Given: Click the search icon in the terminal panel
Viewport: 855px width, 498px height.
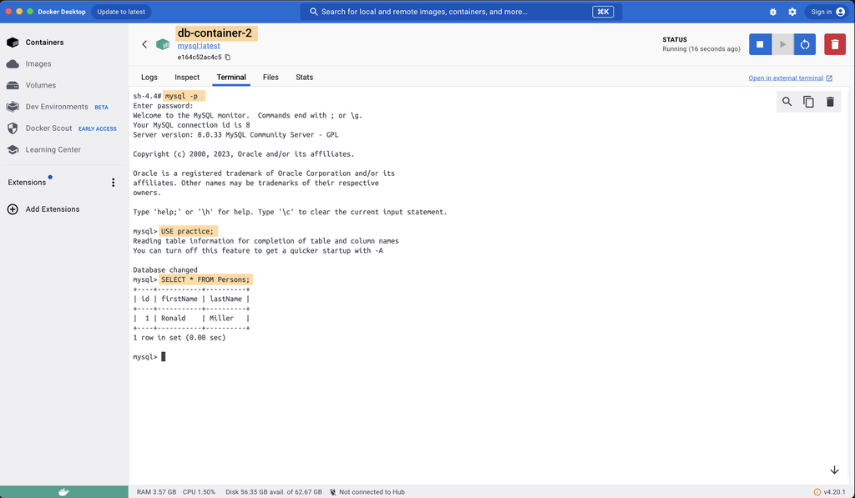Looking at the screenshot, I should pyautogui.click(x=786, y=101).
